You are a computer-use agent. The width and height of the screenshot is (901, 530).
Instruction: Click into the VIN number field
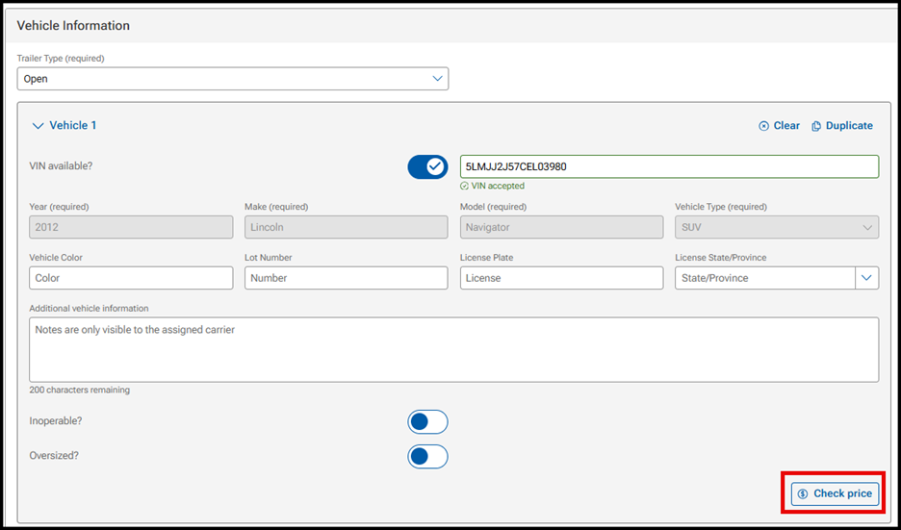click(x=669, y=166)
